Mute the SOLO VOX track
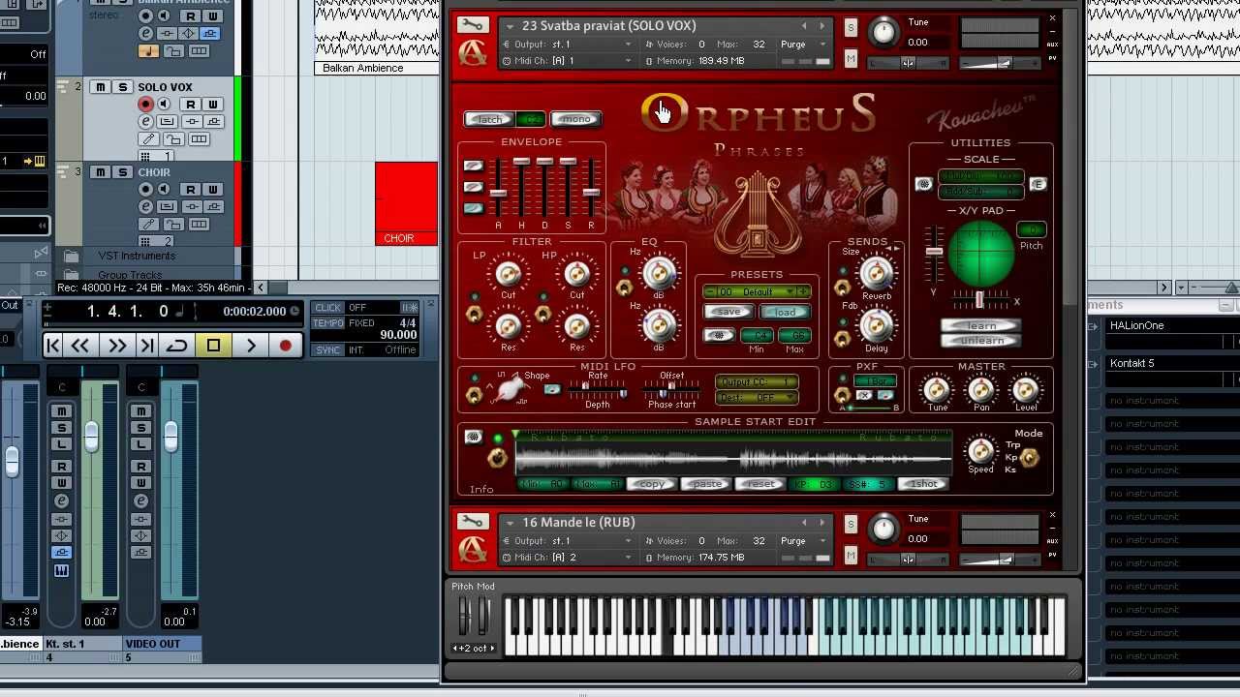The image size is (1240, 697). 100,87
